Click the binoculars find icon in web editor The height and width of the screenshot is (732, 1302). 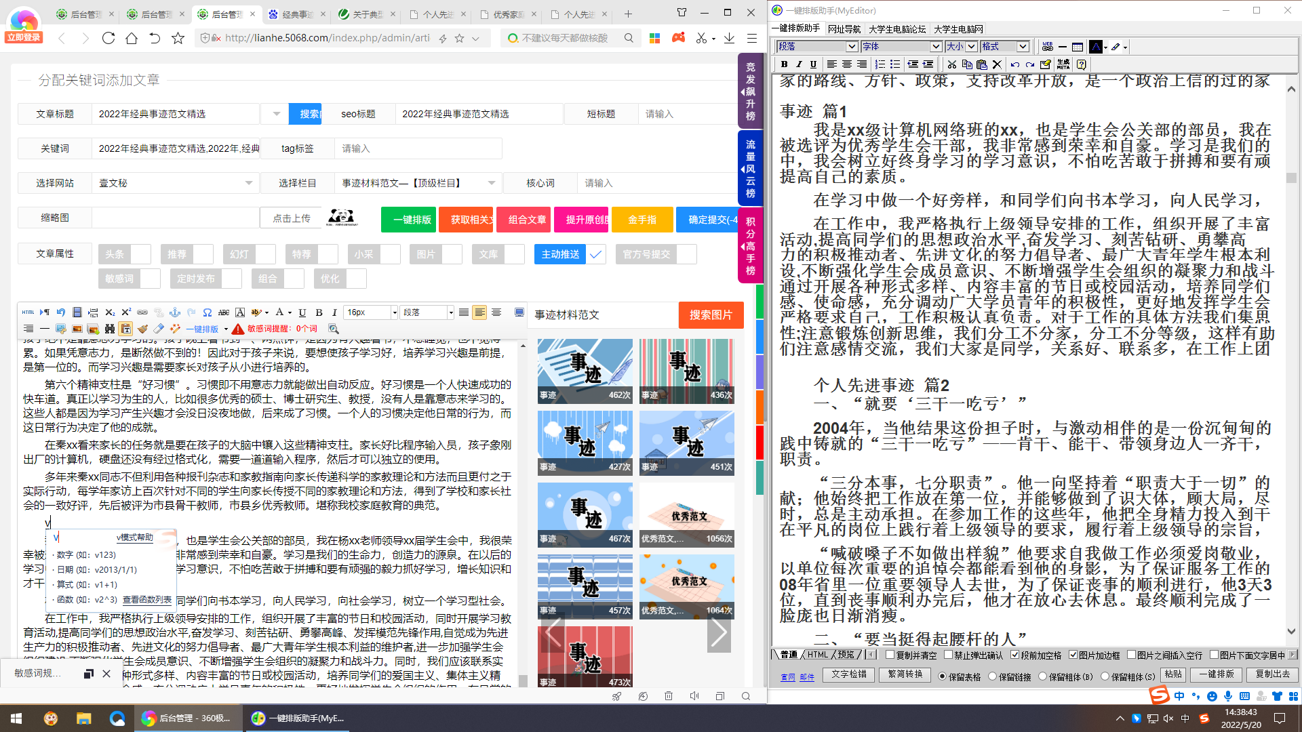[110, 329]
